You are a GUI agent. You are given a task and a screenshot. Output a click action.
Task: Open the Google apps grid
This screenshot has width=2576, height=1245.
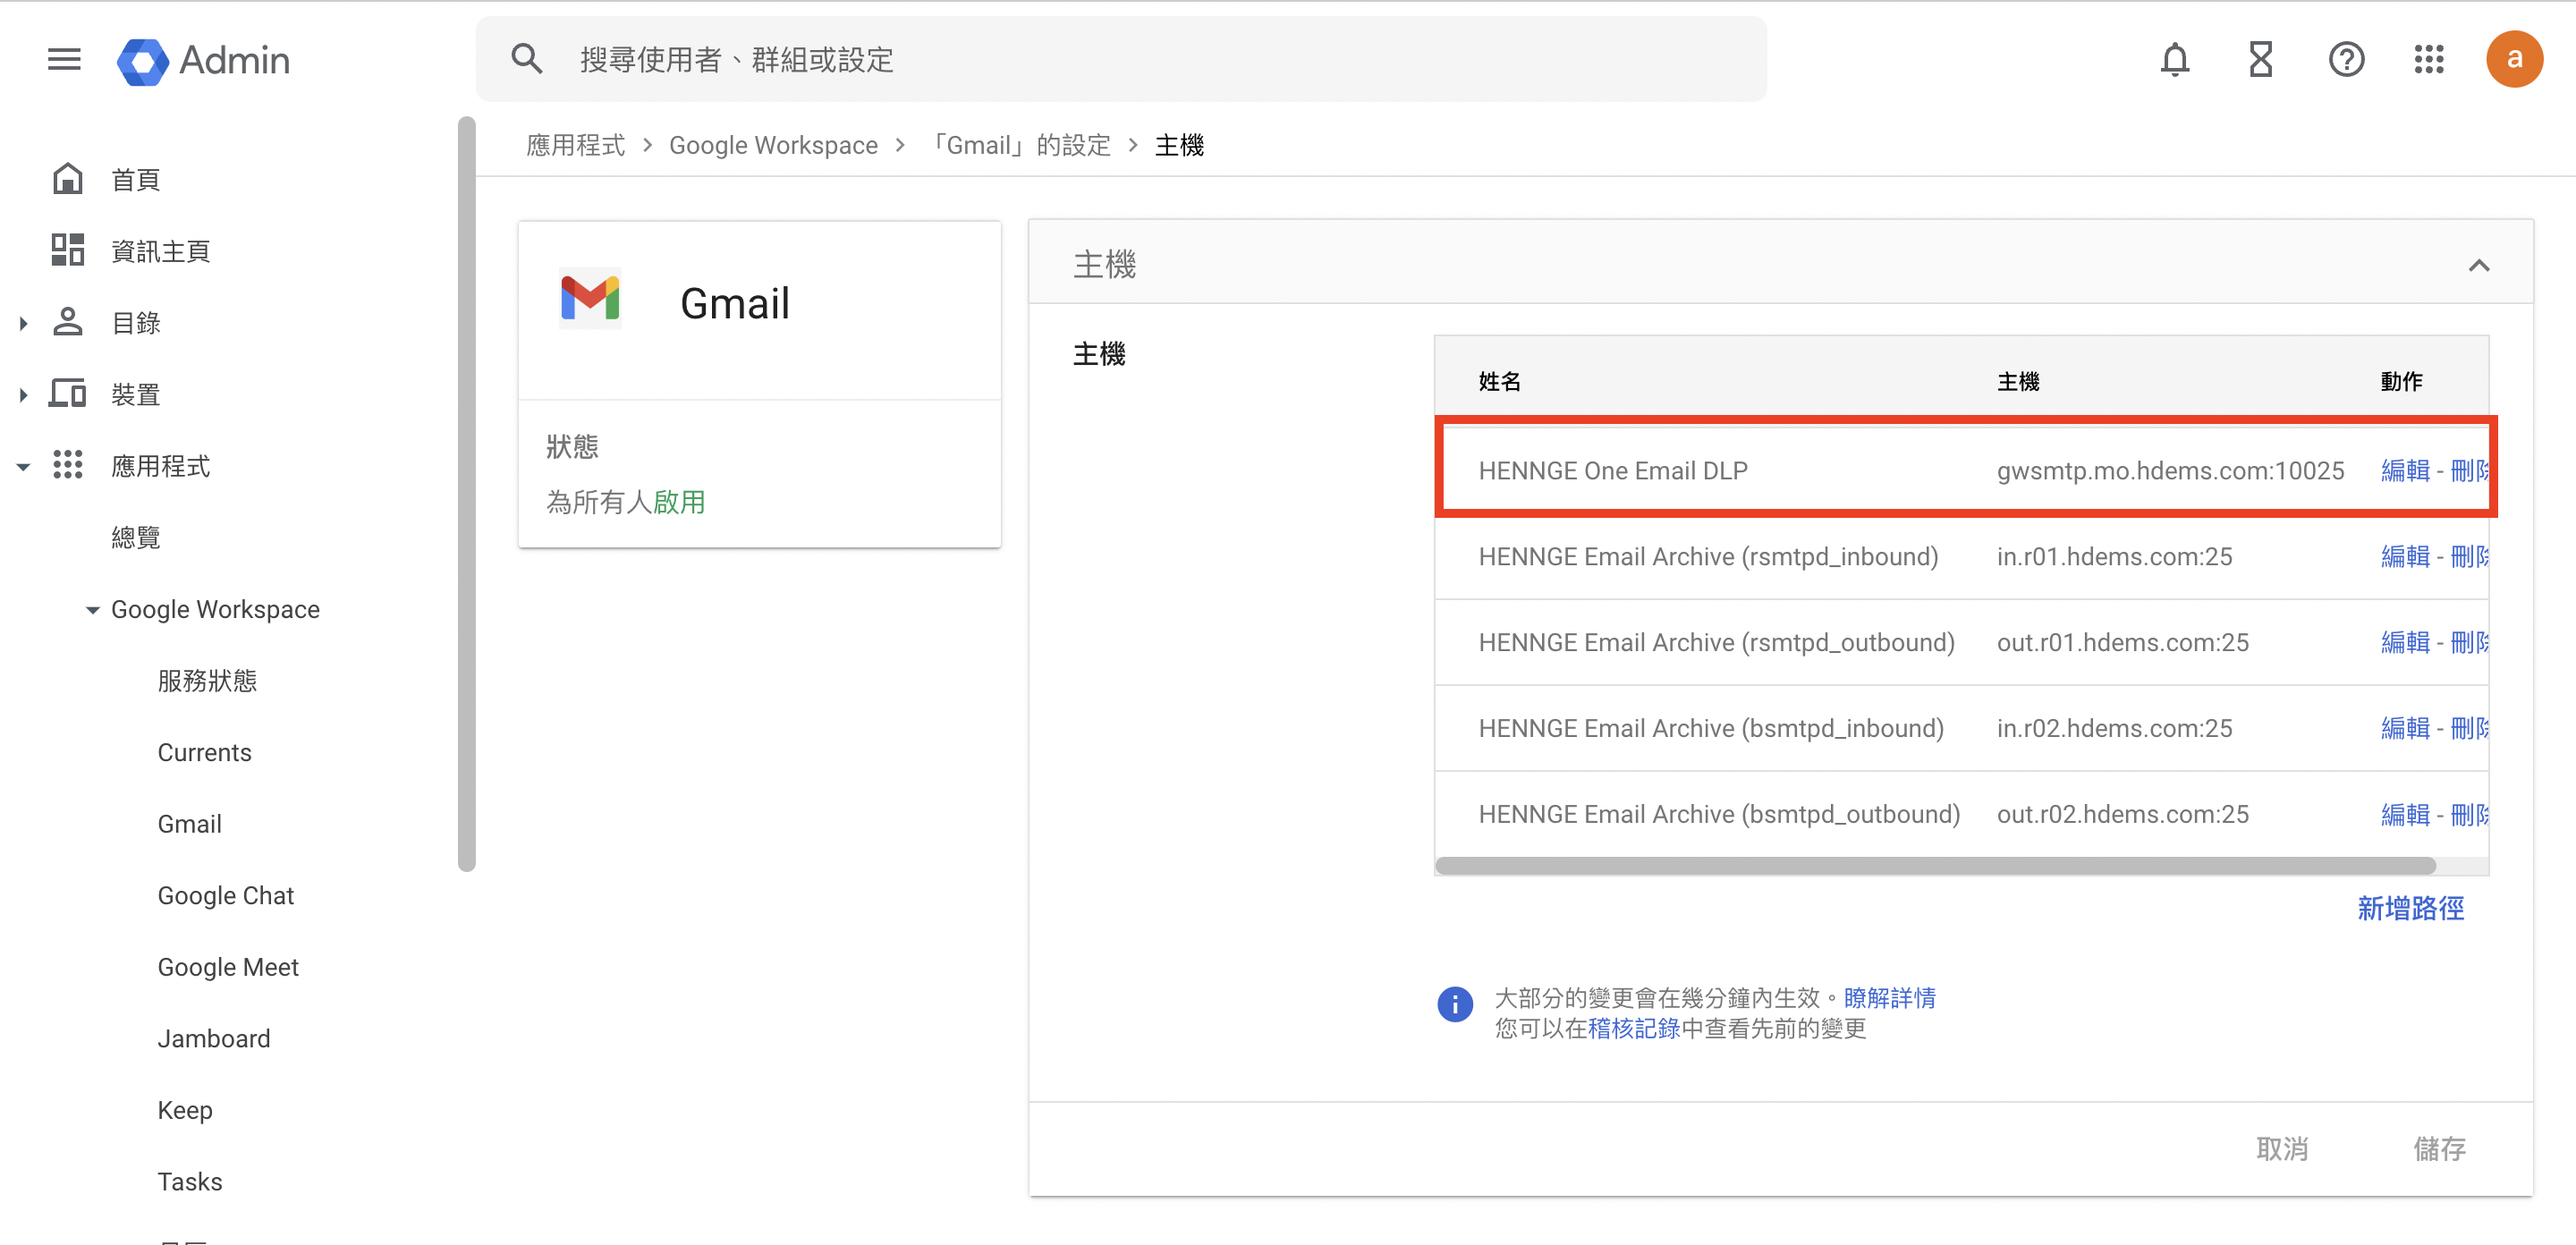2429,60
